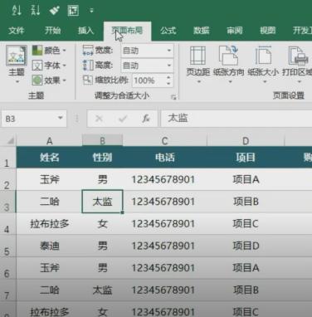Viewport: 312px width, 317px height.
Task: Click cell B7 with 太监
Action: tap(102, 290)
